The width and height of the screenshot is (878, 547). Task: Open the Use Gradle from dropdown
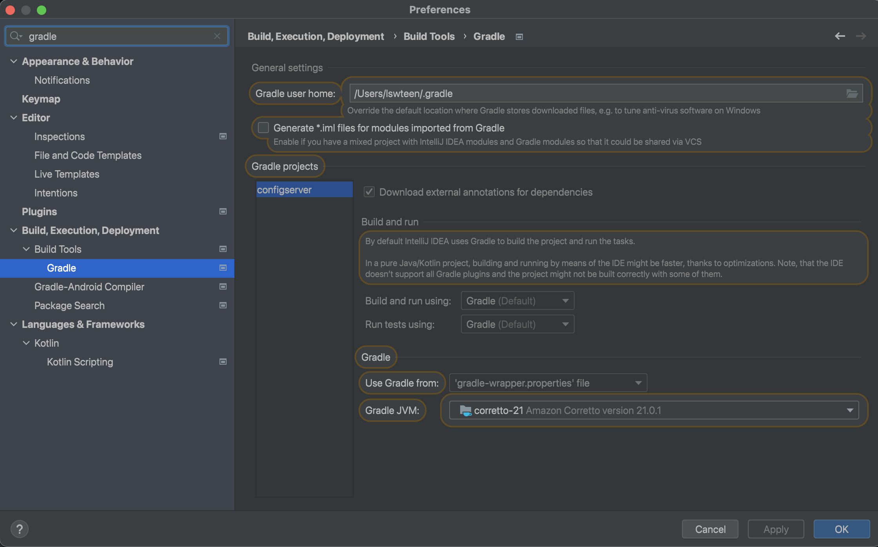pos(548,383)
